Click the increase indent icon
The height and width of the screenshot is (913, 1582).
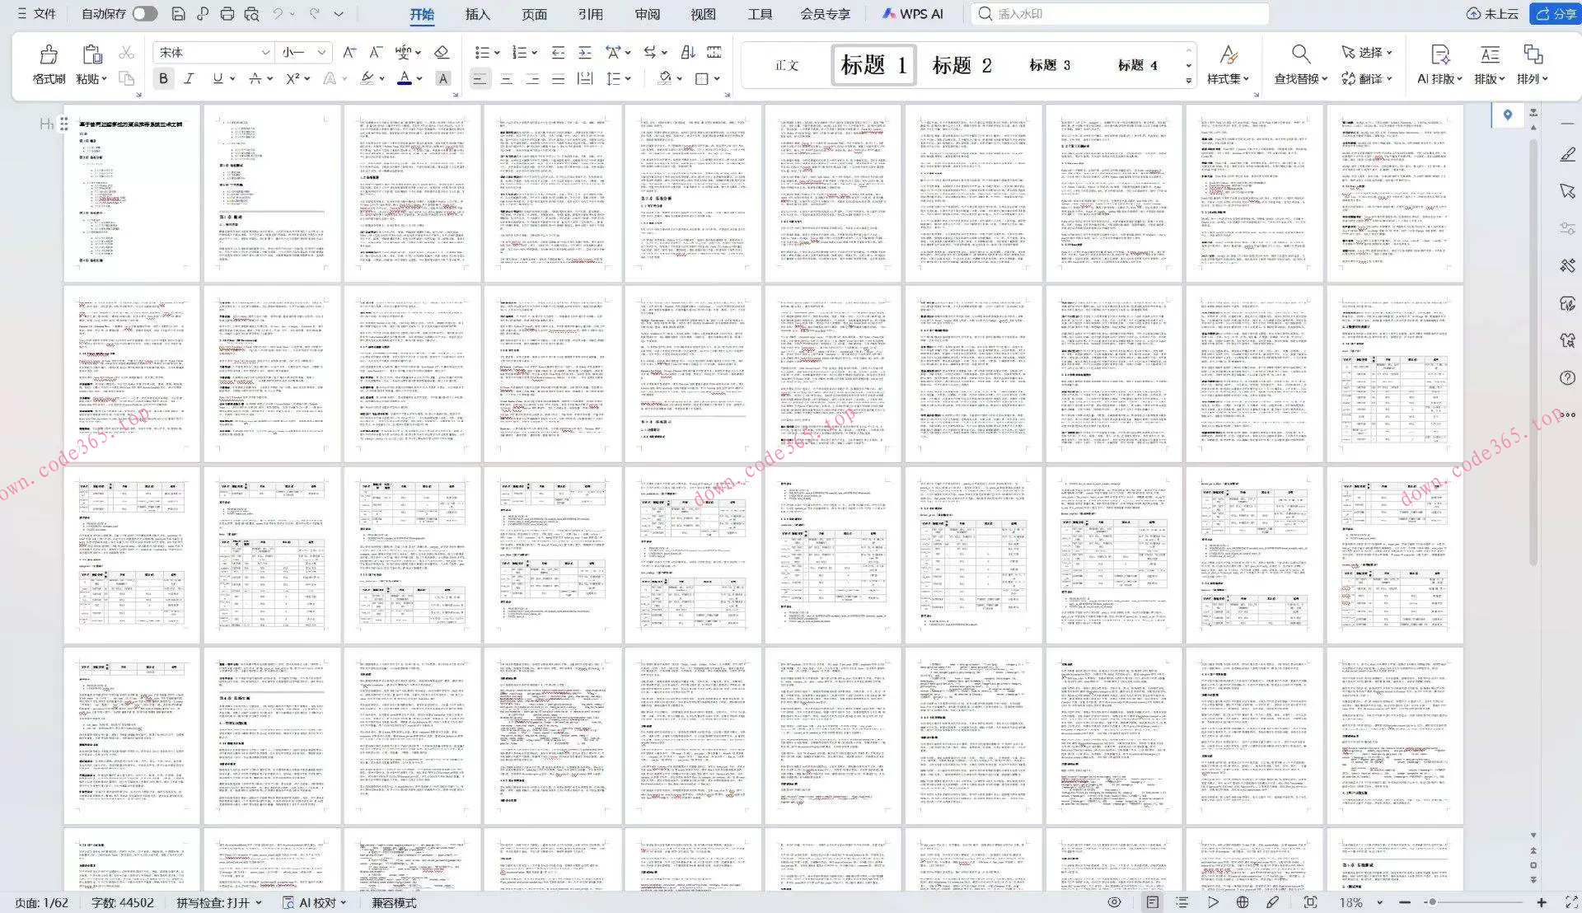point(585,53)
